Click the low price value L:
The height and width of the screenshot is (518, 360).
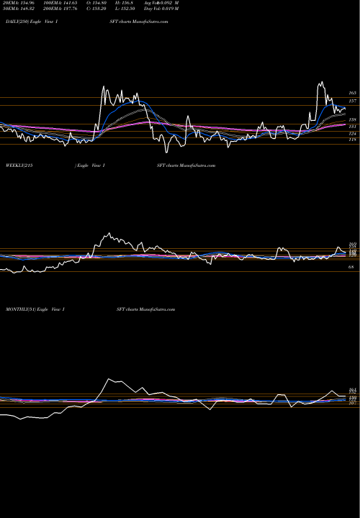point(126,8)
